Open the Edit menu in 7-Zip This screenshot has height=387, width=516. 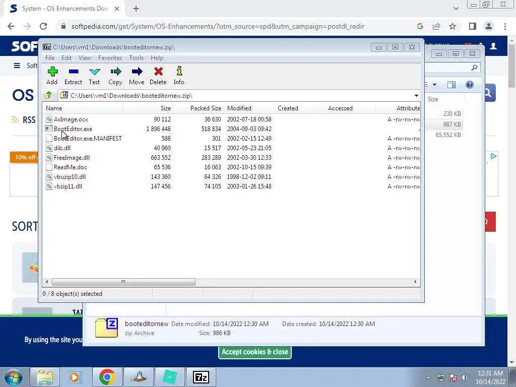point(66,58)
